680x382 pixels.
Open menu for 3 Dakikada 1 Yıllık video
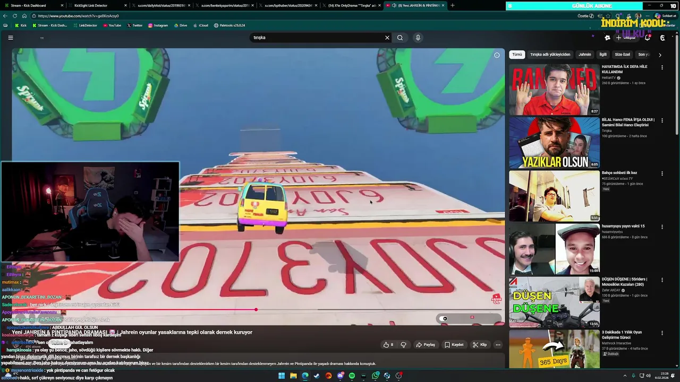pyautogui.click(x=662, y=333)
